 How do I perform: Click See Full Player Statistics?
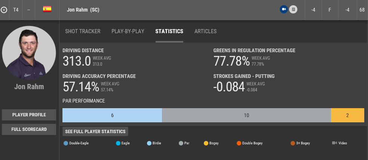95,131
